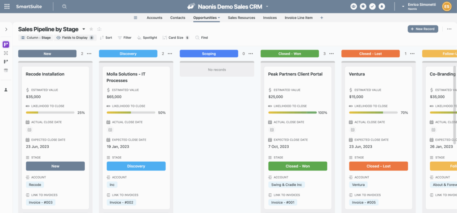
Task: Star the Sales Pipeline by Stage view
Action: [x=91, y=29]
